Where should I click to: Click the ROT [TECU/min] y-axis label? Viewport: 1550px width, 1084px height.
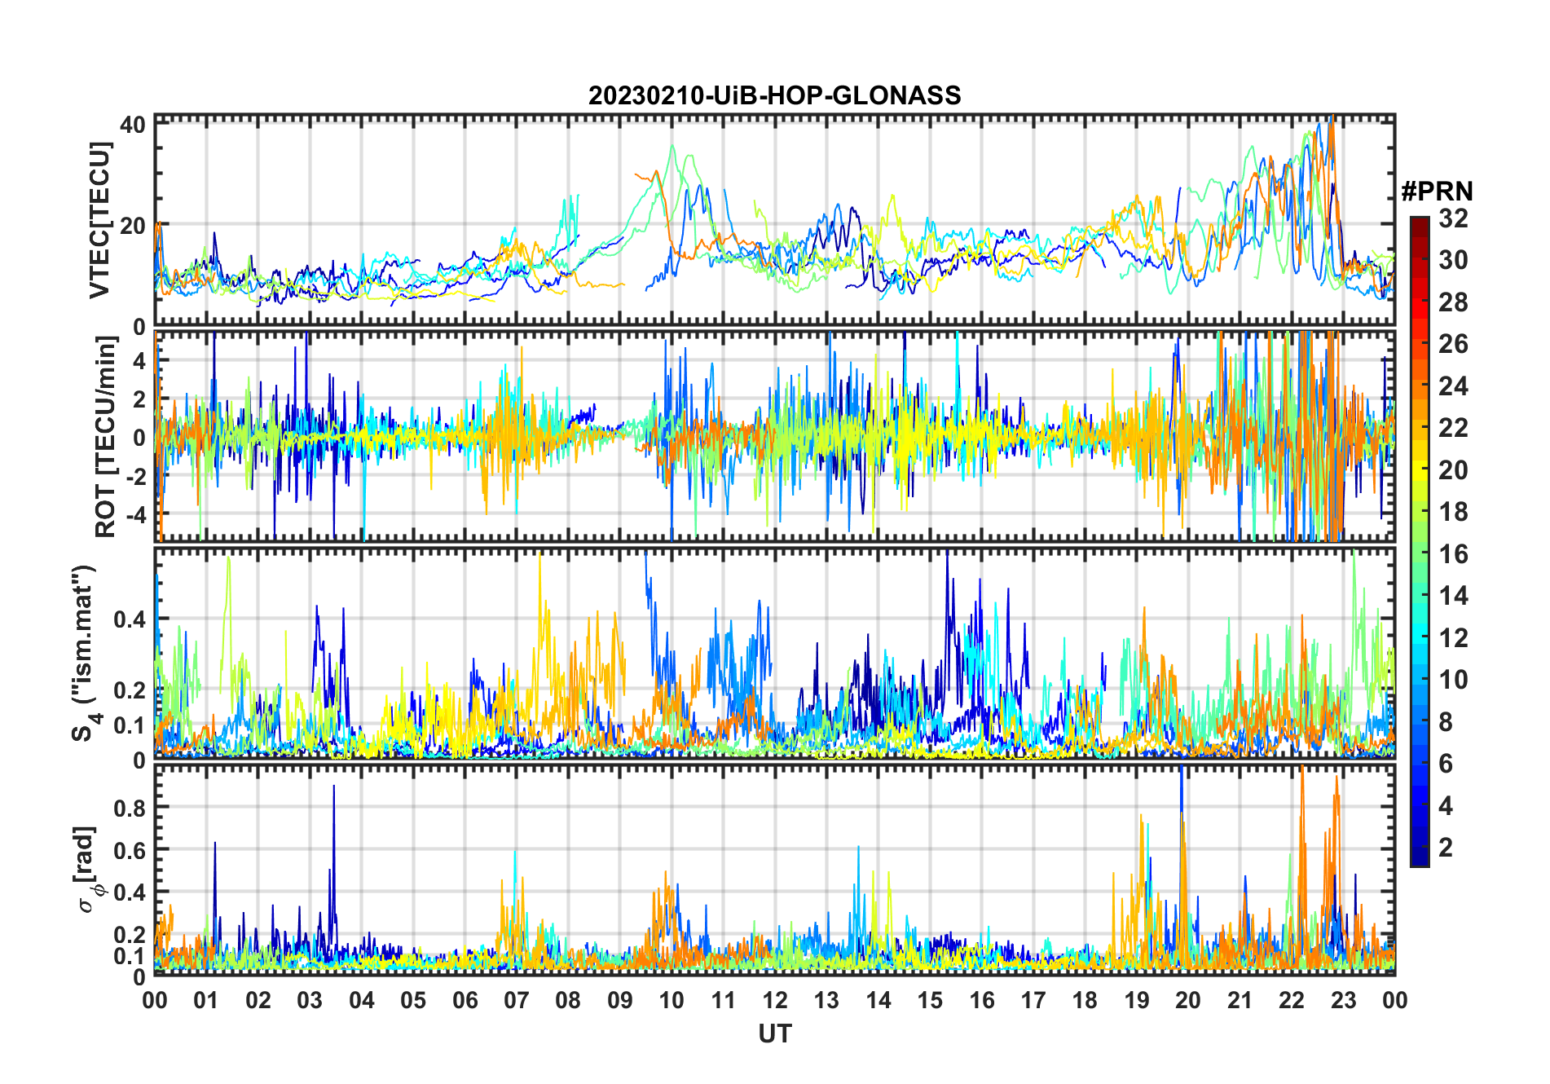(106, 437)
